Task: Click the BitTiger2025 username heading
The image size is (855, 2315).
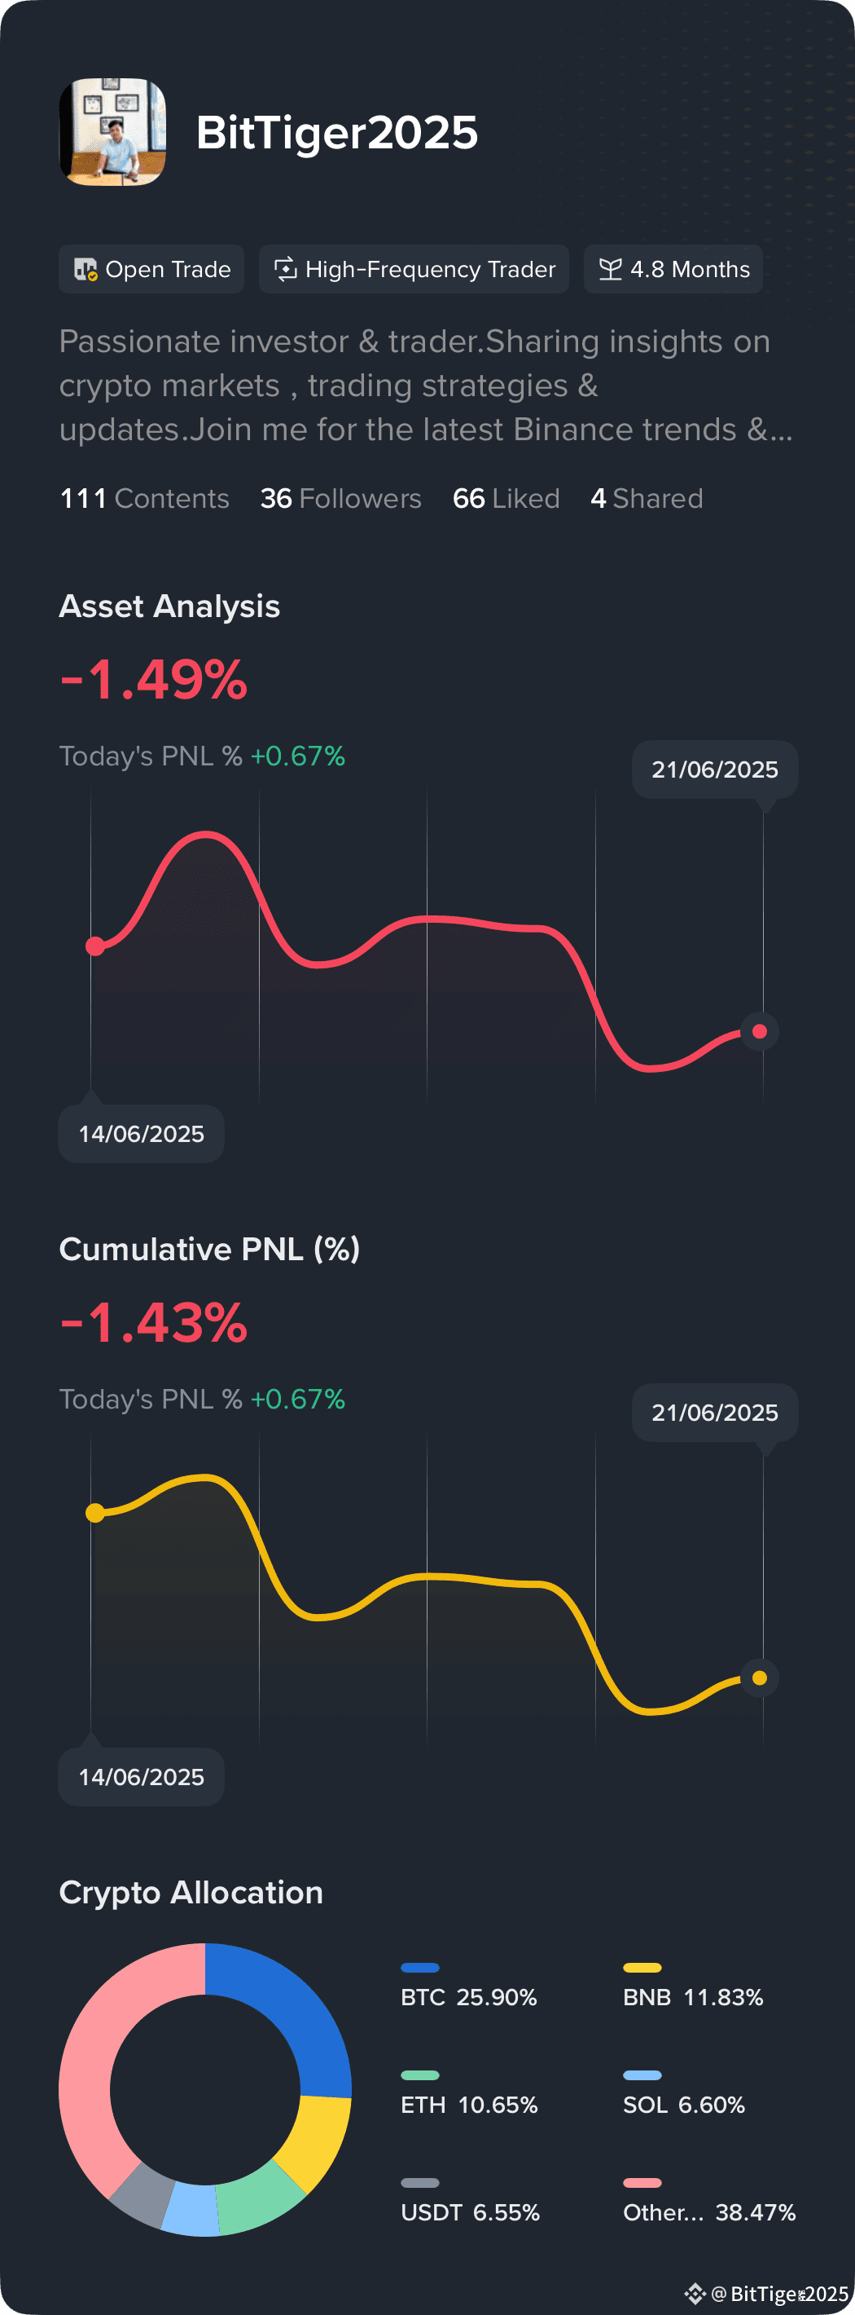Action: [x=337, y=133]
